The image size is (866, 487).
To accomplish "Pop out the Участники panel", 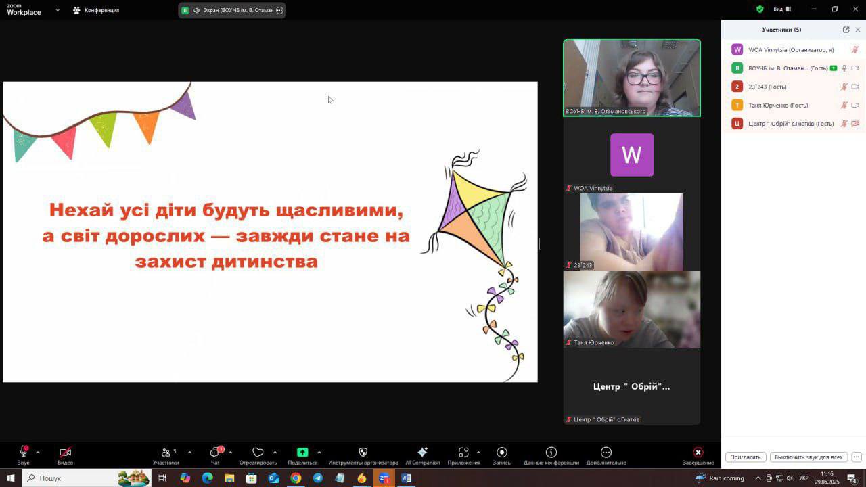I will pos(846,30).
